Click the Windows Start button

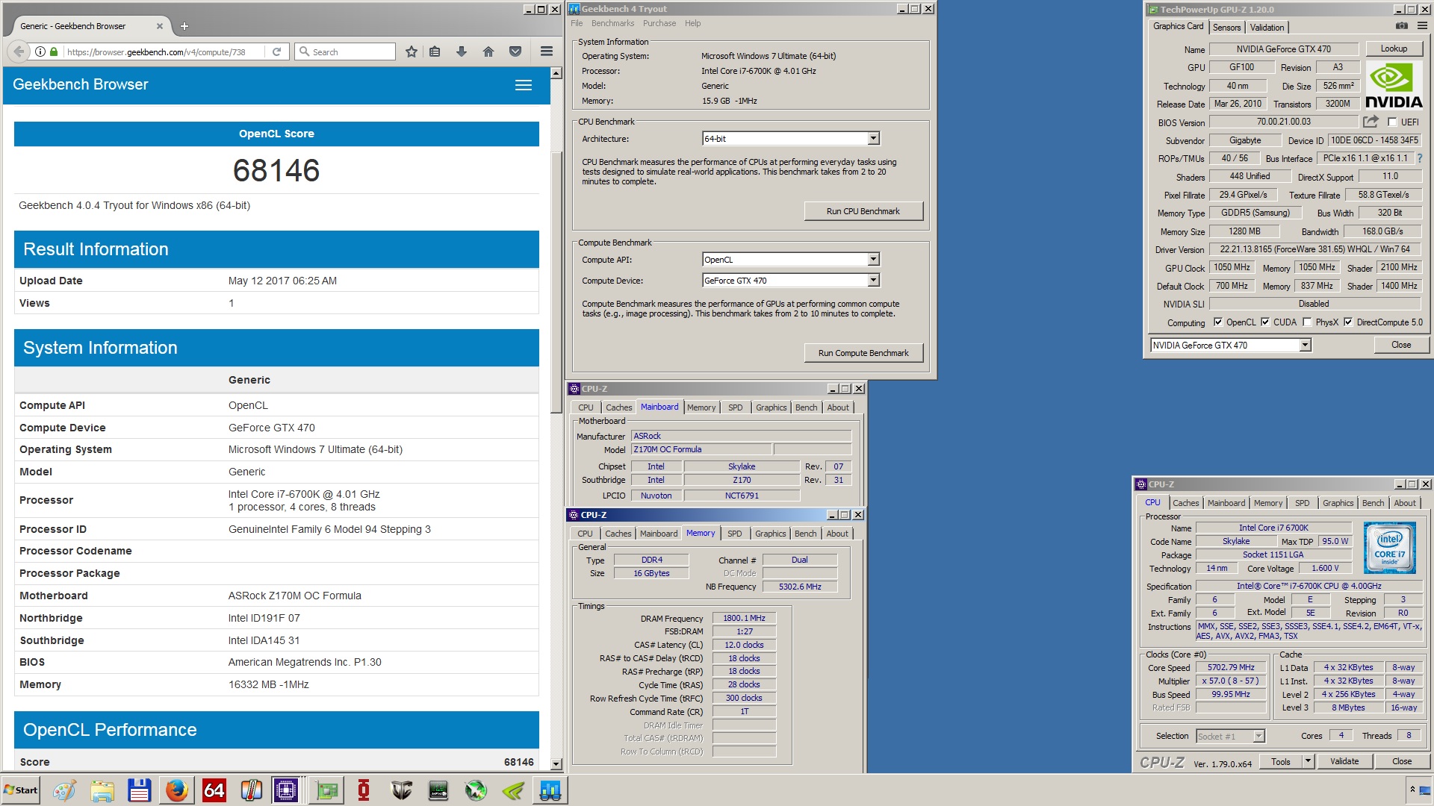(21, 790)
